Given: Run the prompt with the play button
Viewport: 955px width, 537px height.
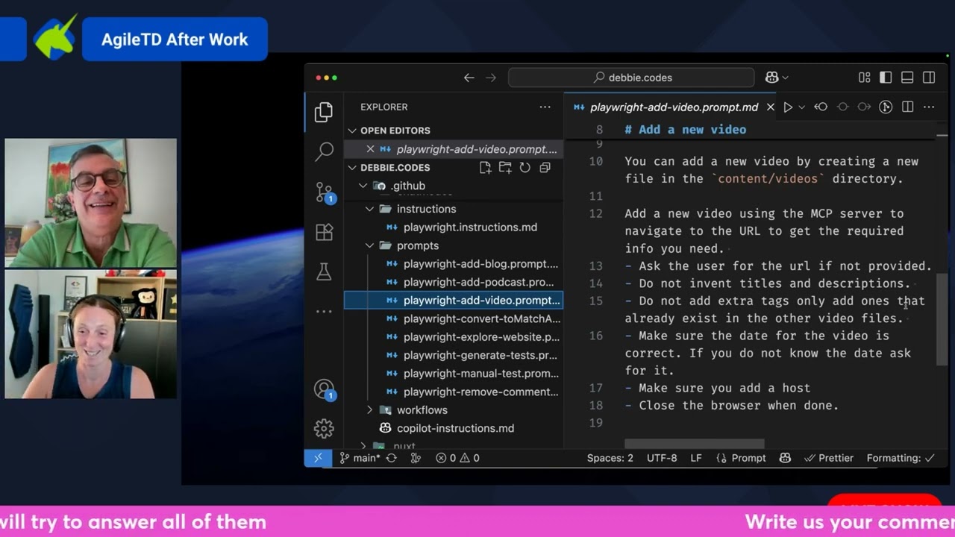Looking at the screenshot, I should (788, 107).
